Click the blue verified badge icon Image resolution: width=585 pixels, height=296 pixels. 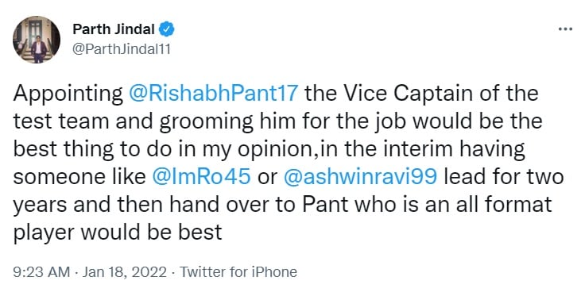167,29
